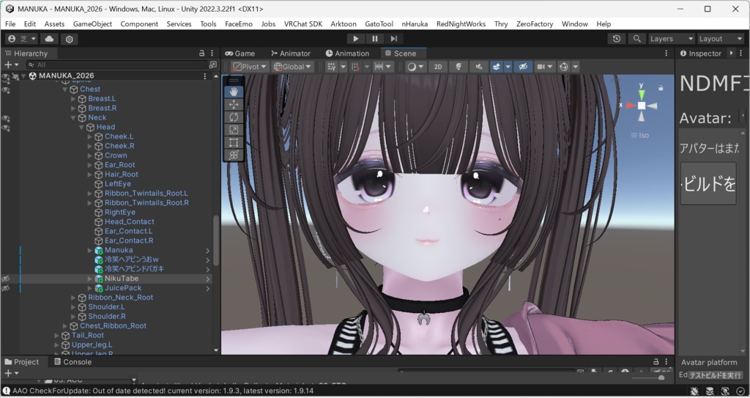Image resolution: width=750 pixels, height=398 pixels.
Task: Click the Pause button
Action: 374,39
